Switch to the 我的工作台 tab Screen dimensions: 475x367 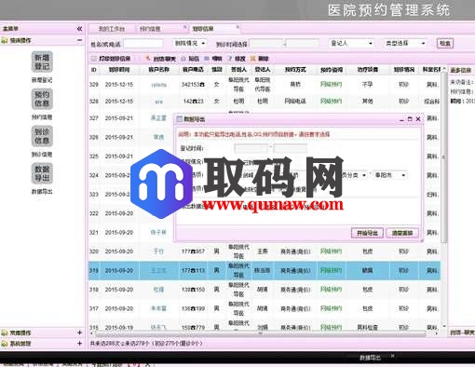[x=112, y=29]
